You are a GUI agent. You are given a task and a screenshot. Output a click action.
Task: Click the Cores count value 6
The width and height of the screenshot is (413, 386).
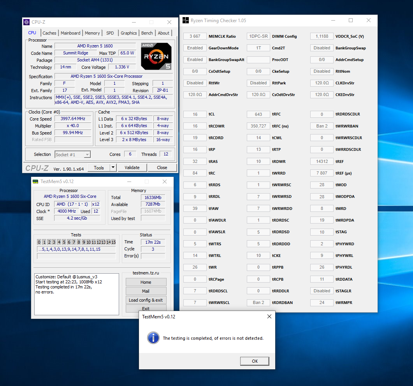[130, 154]
